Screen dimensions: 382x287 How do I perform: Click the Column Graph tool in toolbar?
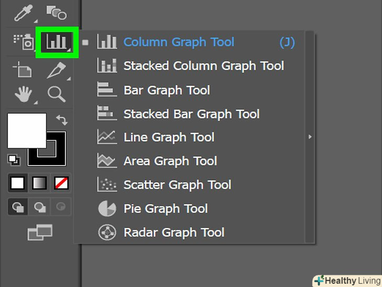[x=57, y=42]
